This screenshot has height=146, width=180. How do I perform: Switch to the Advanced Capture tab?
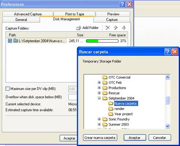(x=28, y=14)
